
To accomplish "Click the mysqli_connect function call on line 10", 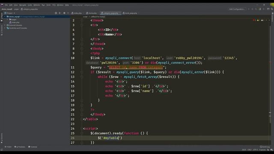I will coord(118,58).
